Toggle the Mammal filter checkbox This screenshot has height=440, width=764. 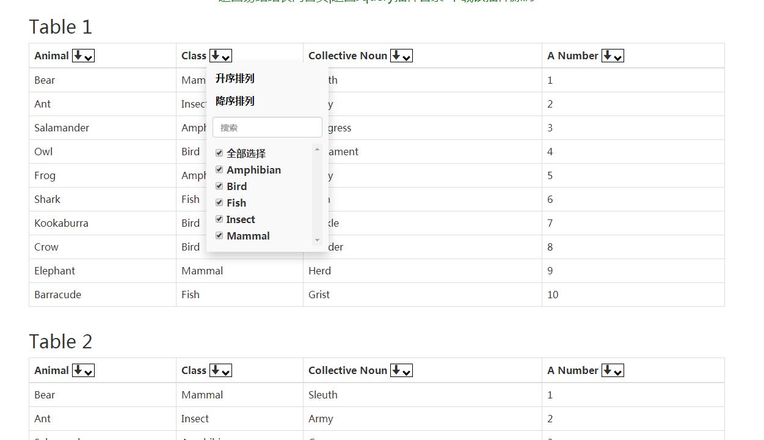pyautogui.click(x=219, y=235)
